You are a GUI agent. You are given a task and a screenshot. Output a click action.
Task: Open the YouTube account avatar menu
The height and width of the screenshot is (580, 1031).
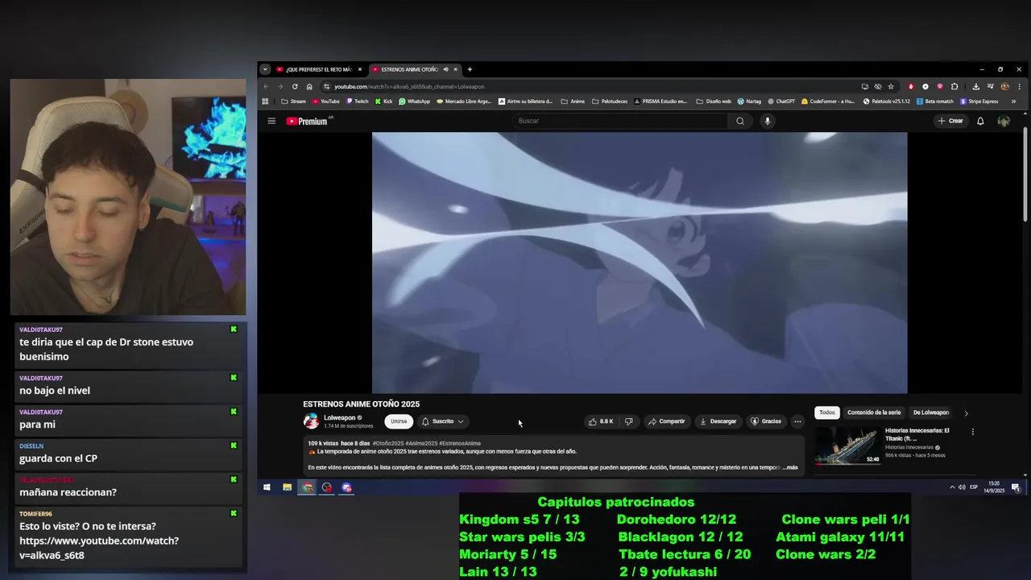[x=1004, y=121]
